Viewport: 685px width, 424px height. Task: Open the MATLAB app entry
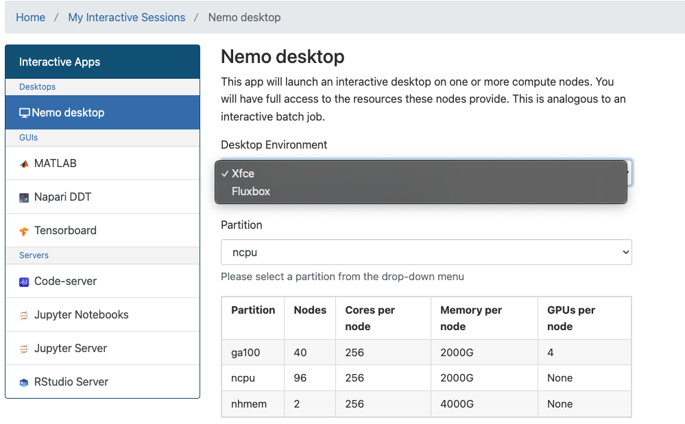(x=56, y=164)
